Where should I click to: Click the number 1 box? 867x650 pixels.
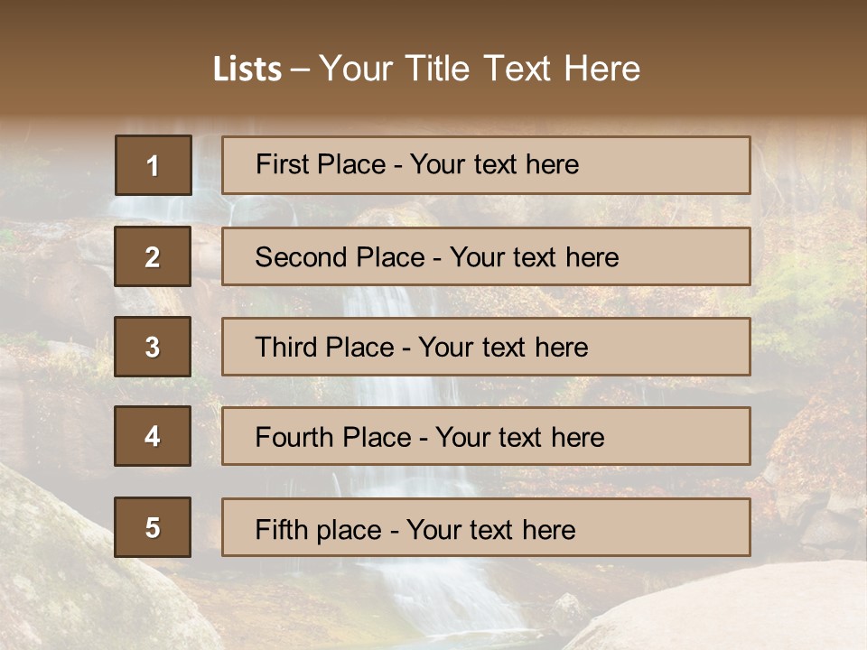pyautogui.click(x=153, y=165)
